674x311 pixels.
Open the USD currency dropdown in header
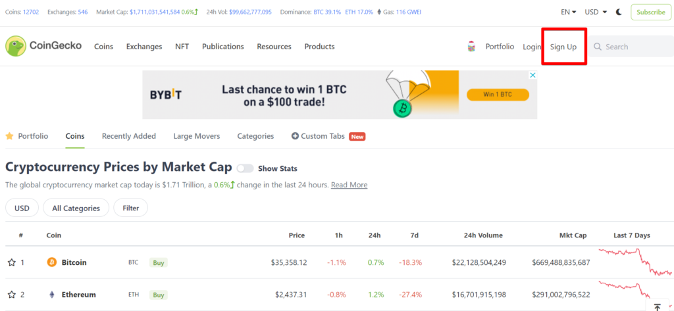pyautogui.click(x=596, y=12)
